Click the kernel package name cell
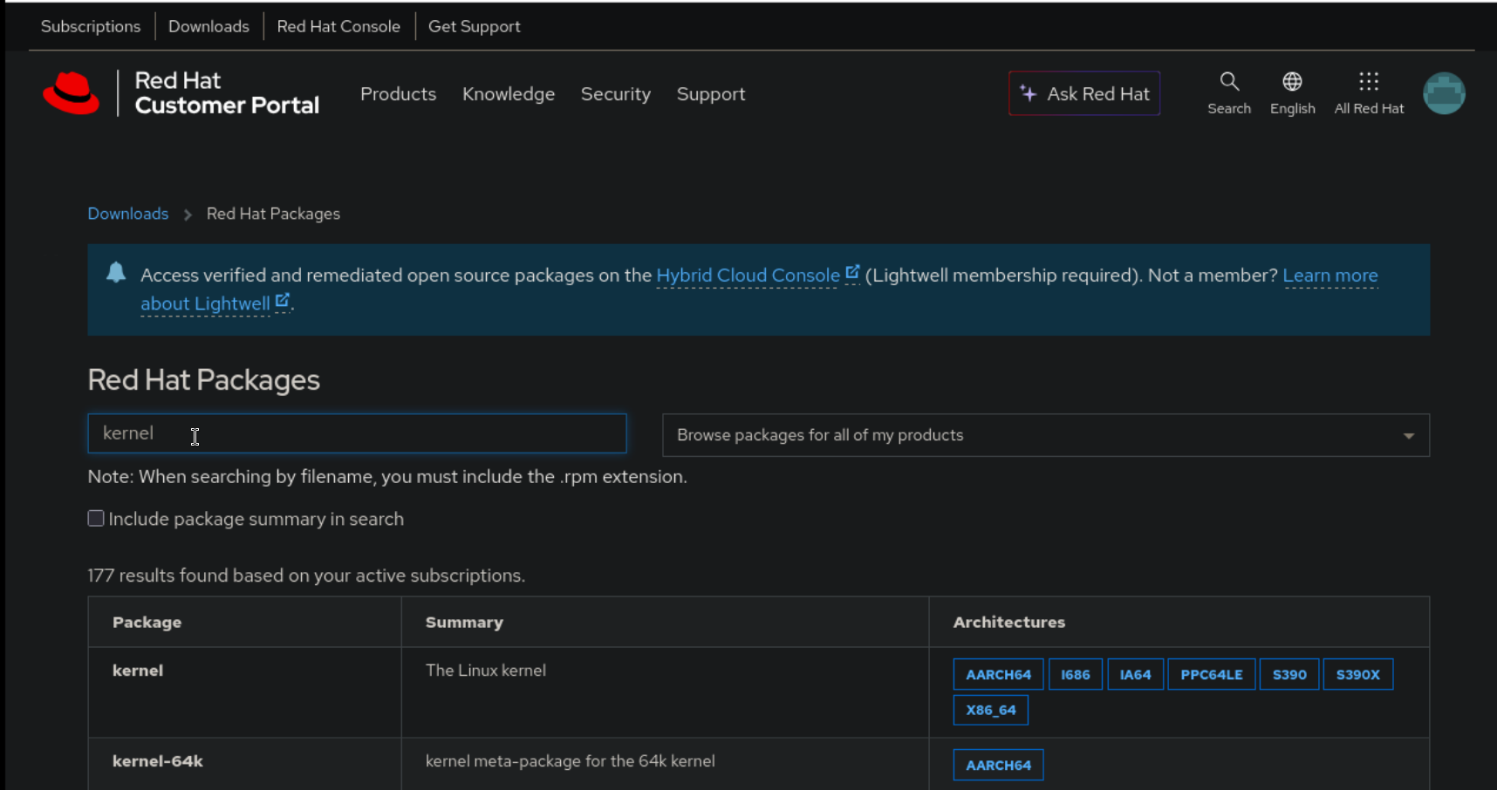 click(138, 671)
